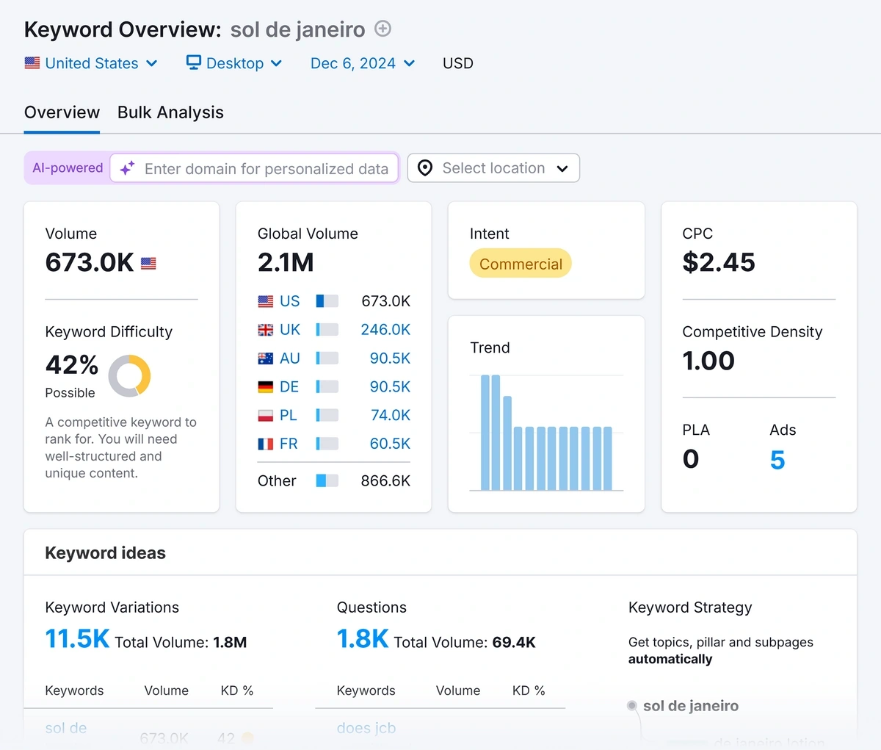Click the 42% Keyword Difficulty value
881x750 pixels.
72,364
